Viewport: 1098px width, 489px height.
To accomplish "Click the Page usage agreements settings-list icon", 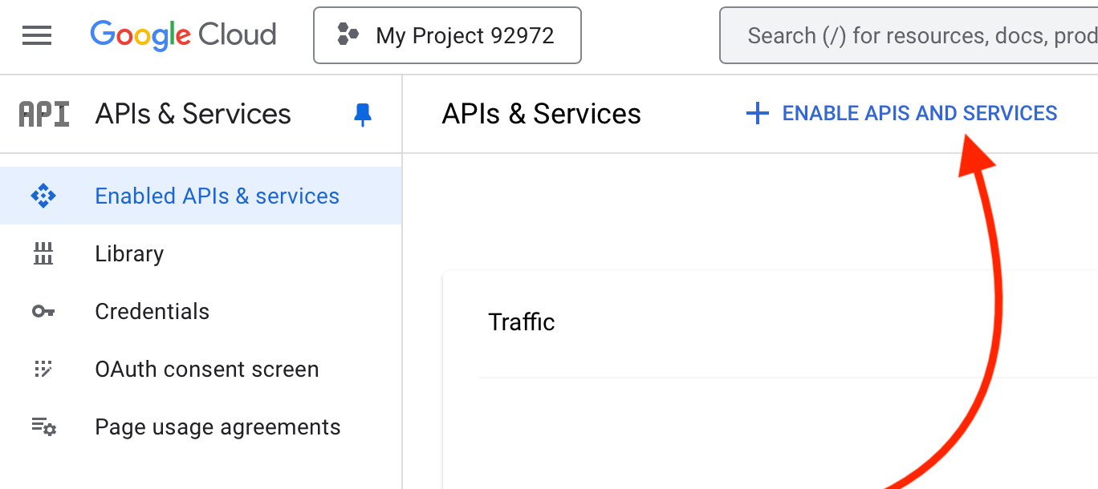I will coord(43,426).
